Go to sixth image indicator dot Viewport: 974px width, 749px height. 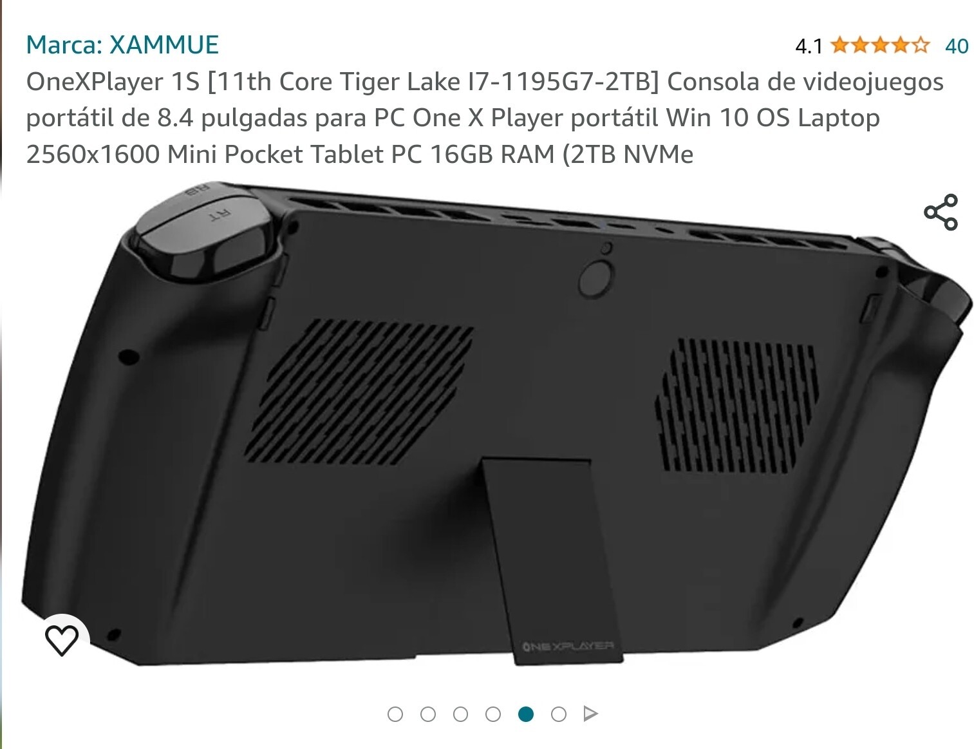pyautogui.click(x=559, y=714)
